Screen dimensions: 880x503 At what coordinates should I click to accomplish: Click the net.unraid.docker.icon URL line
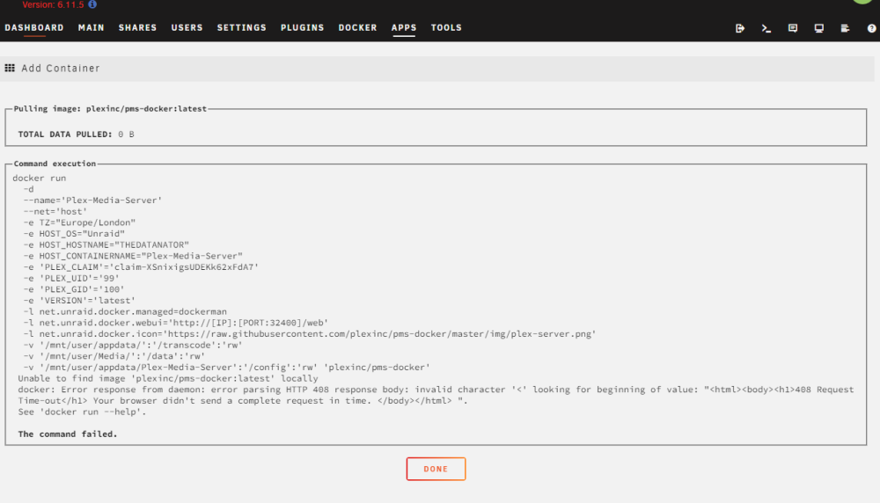(309, 333)
